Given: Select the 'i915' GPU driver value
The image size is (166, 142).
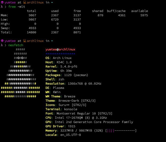Looking at the screenshot, I should tap(72, 126).
